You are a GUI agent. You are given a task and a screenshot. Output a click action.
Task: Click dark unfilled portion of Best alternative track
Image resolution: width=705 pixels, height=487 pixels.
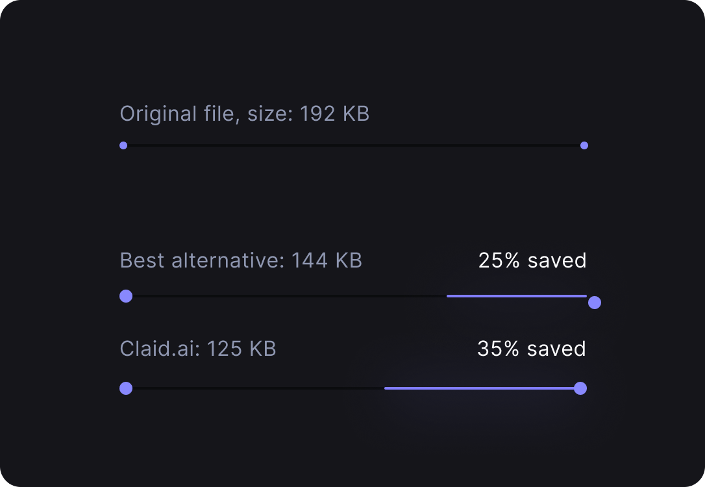[290, 296]
